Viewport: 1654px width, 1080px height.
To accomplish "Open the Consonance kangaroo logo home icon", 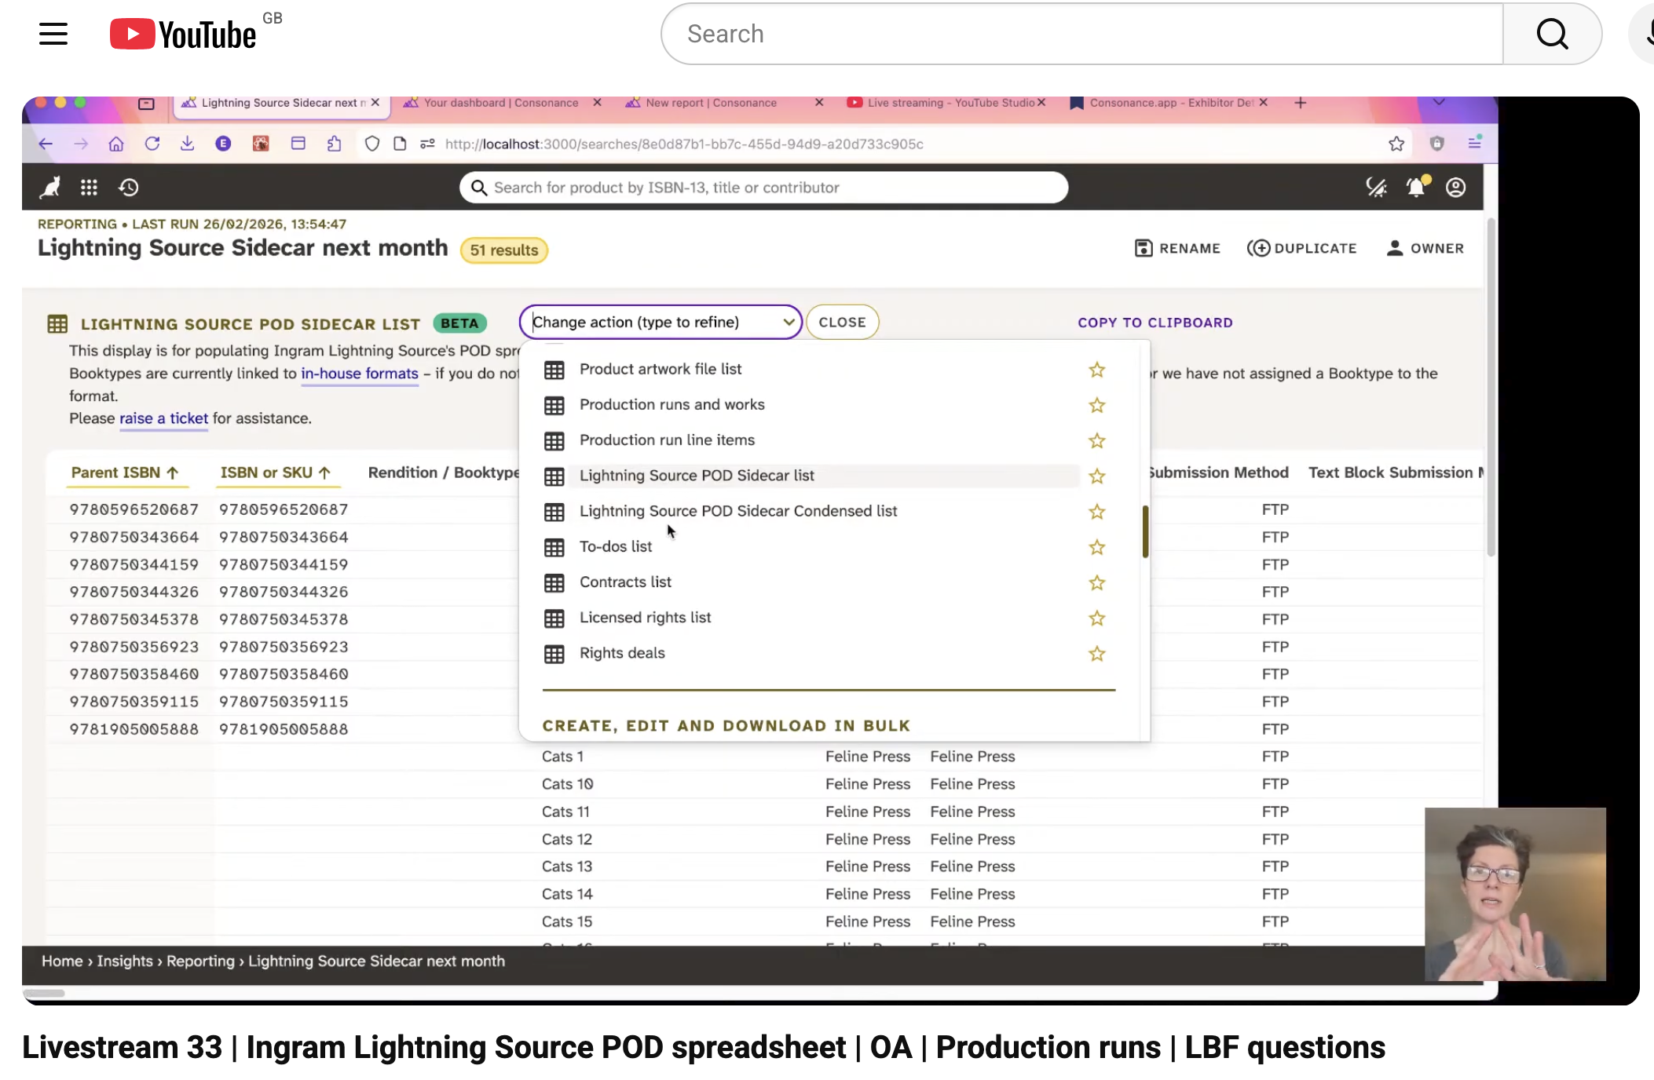I will click(x=51, y=188).
